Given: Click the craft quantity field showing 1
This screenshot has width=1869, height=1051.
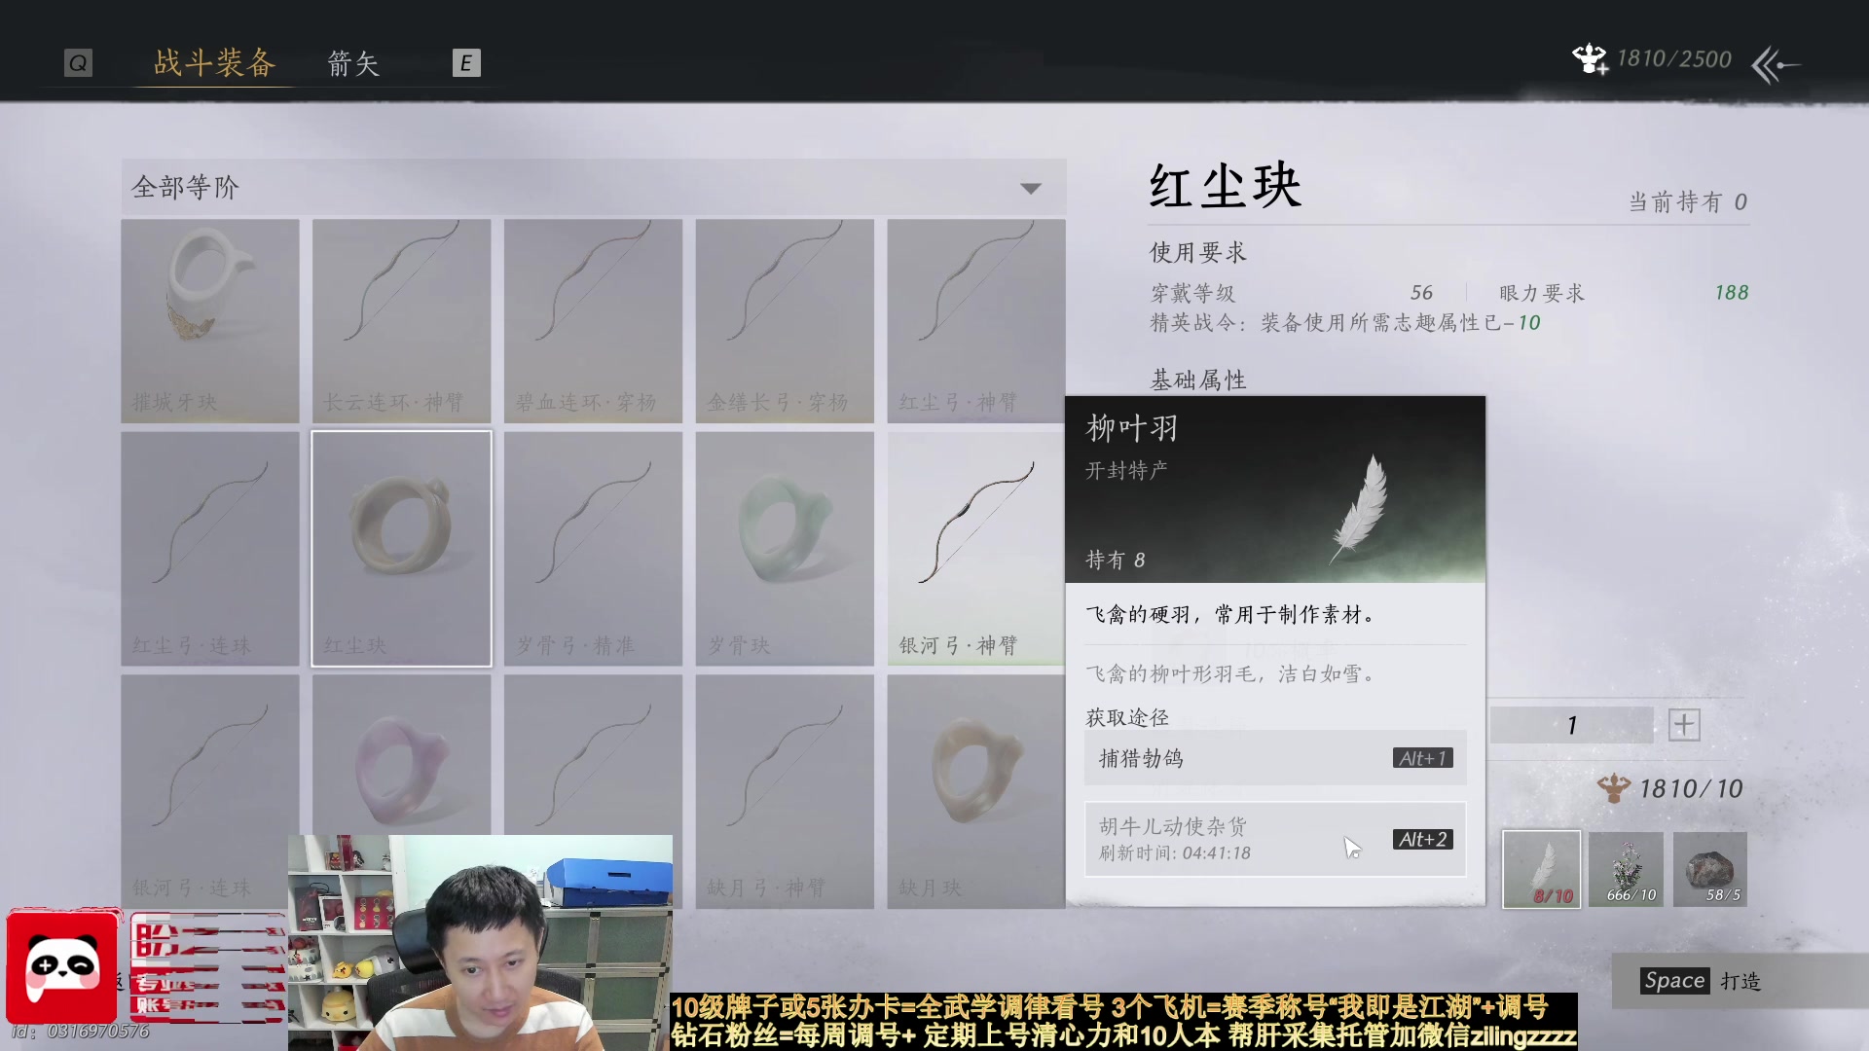Looking at the screenshot, I should [x=1572, y=725].
